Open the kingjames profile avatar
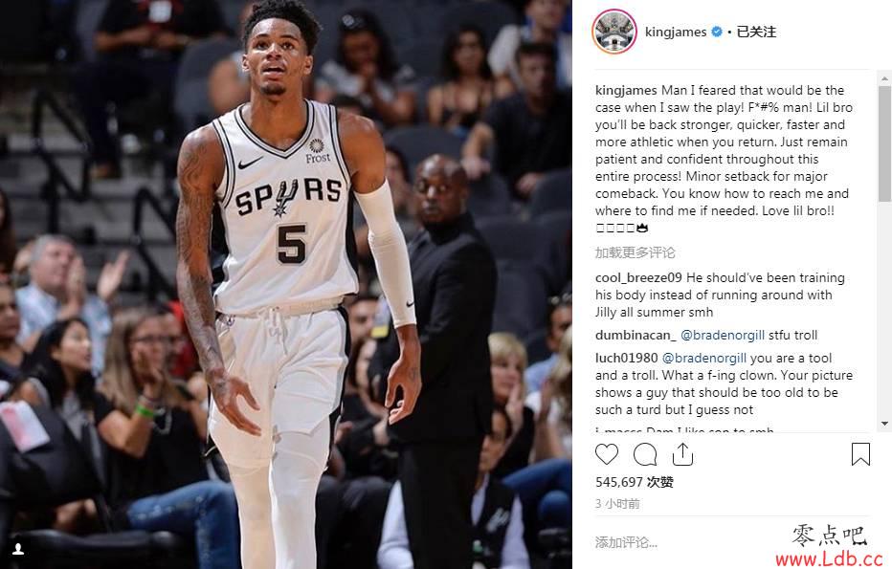This screenshot has height=569, width=892. (x=613, y=32)
